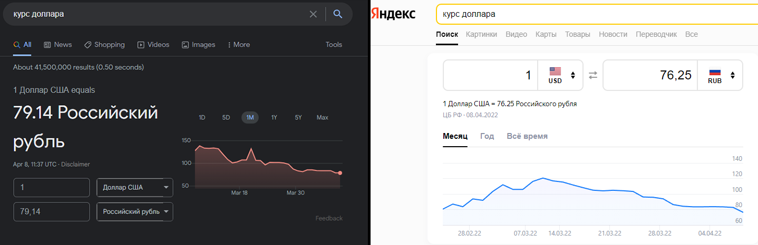Click the Yandex search box with курс доллара

(x=597, y=14)
